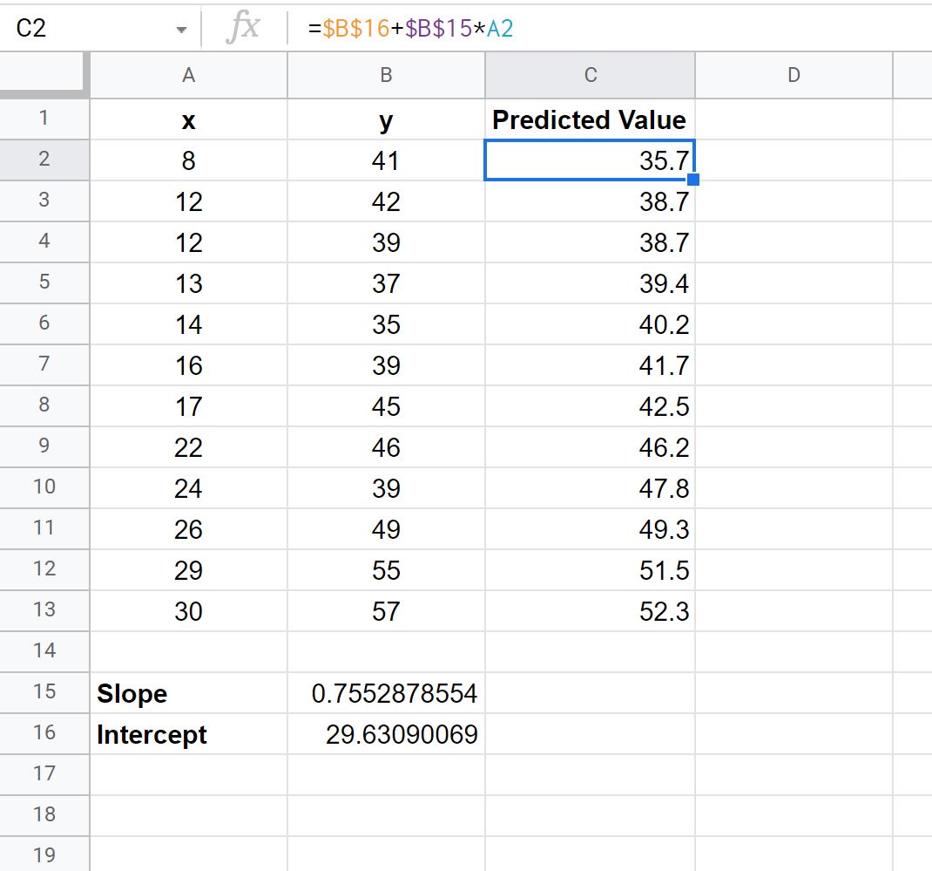The image size is (932, 871).
Task: Select the column D header
Action: click(794, 75)
